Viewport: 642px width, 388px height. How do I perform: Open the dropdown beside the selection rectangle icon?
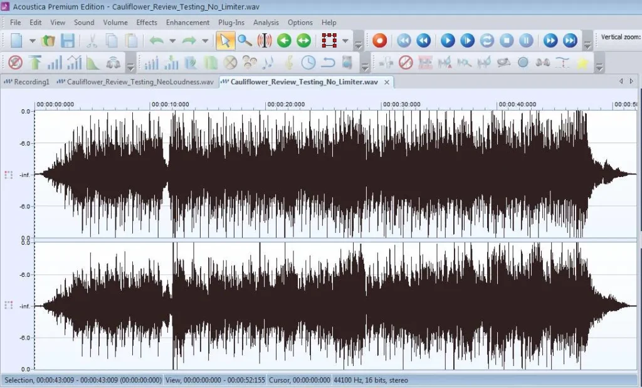coord(345,41)
